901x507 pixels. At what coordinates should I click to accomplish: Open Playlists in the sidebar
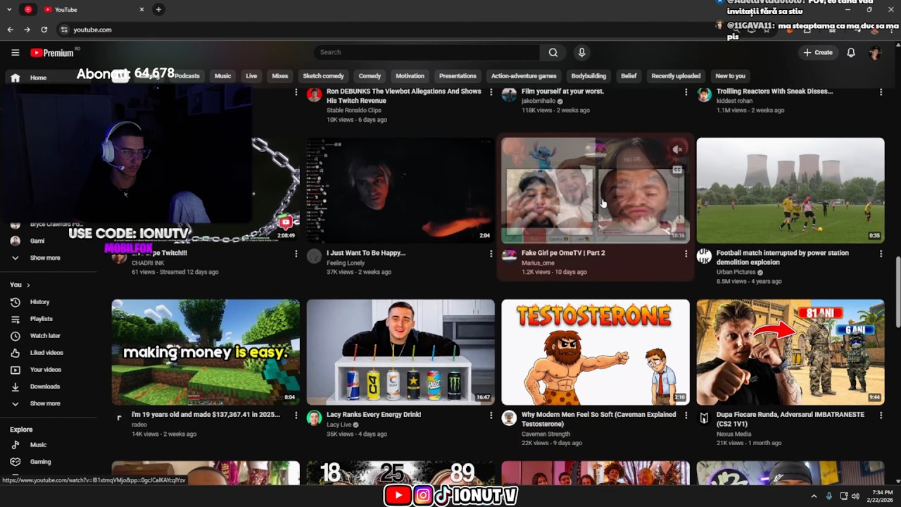pyautogui.click(x=41, y=318)
